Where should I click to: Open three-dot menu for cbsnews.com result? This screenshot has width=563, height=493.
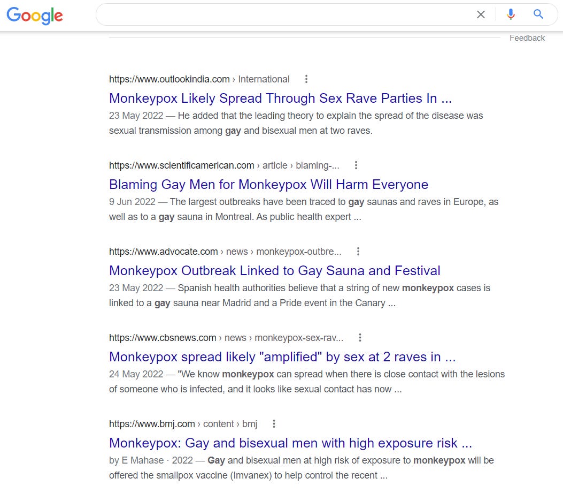tap(360, 338)
